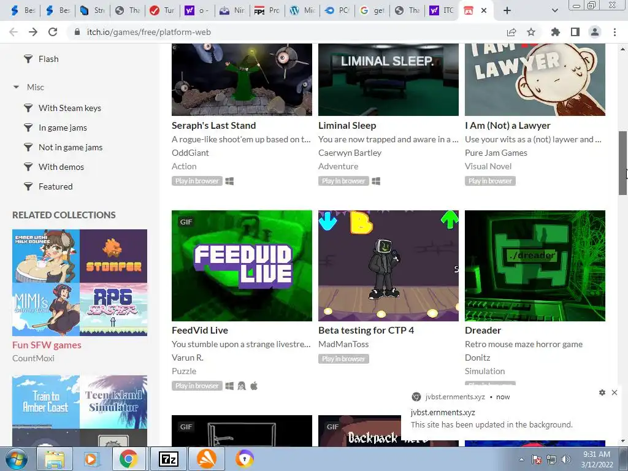Click the Beta testing for CTP 4 thumbnail
The image size is (628, 471).
tap(388, 266)
